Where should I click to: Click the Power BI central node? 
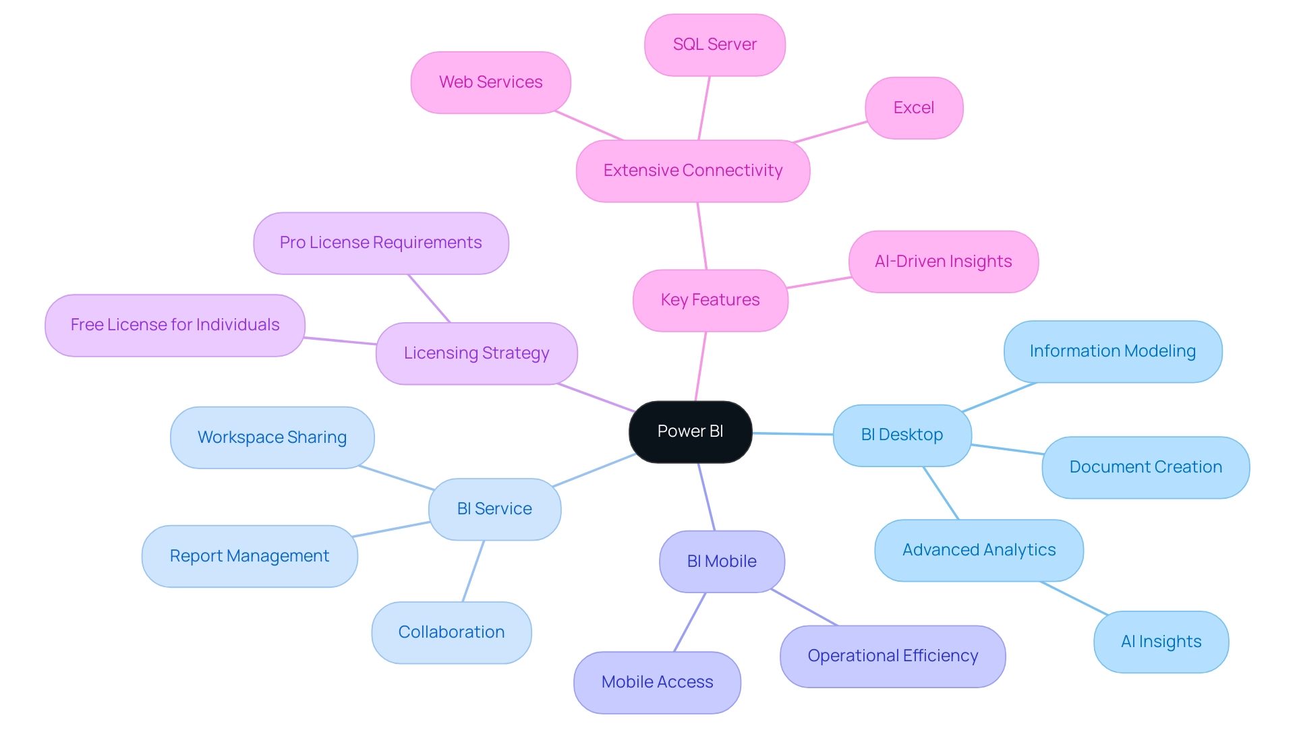tap(689, 433)
